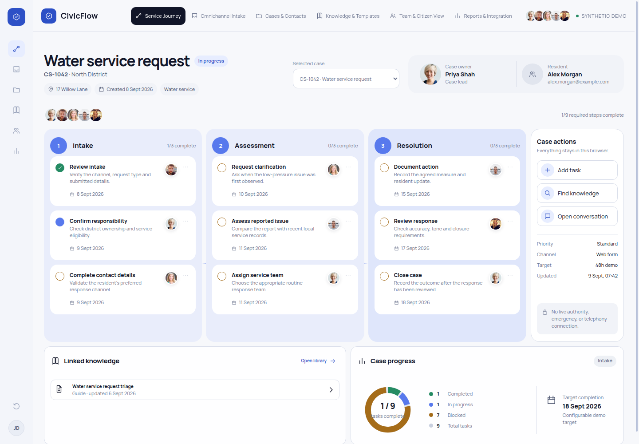The height and width of the screenshot is (444, 639).
Task: Expand the Water service request triage guide
Action: click(x=195, y=390)
